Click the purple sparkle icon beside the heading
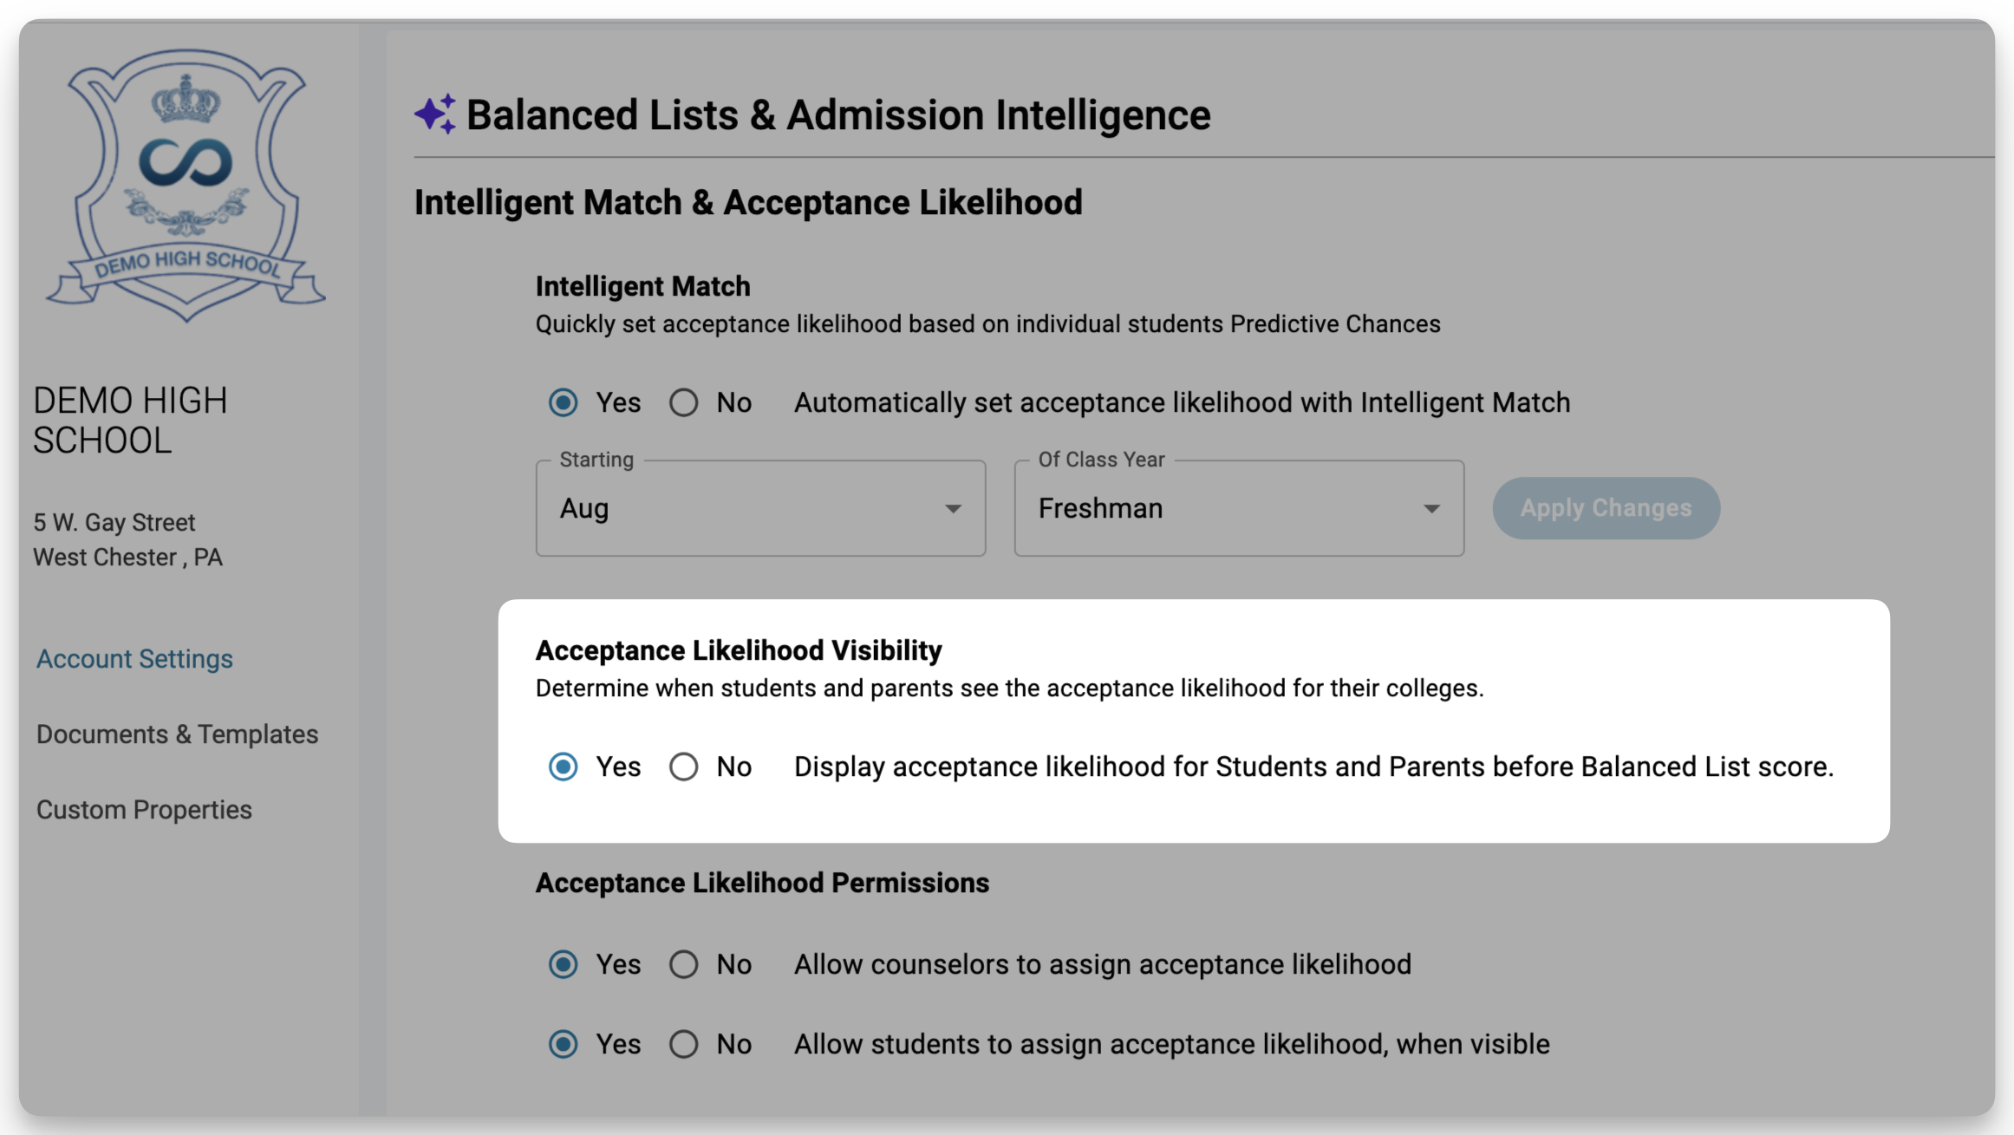The height and width of the screenshot is (1135, 2014). click(x=435, y=114)
